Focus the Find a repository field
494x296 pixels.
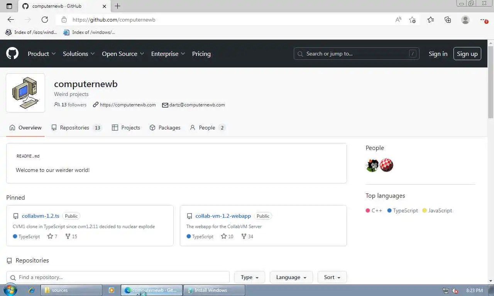coord(118,277)
